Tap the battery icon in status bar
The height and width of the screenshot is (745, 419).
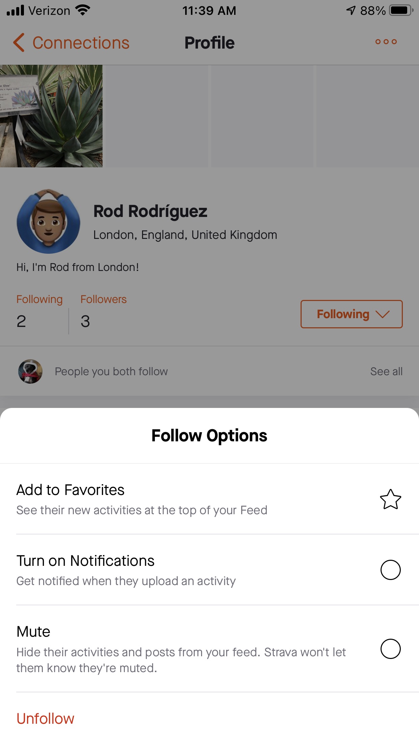tap(401, 10)
